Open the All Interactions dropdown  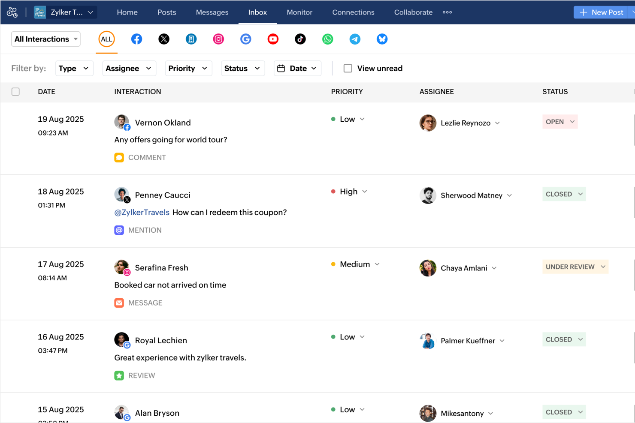[x=45, y=39]
